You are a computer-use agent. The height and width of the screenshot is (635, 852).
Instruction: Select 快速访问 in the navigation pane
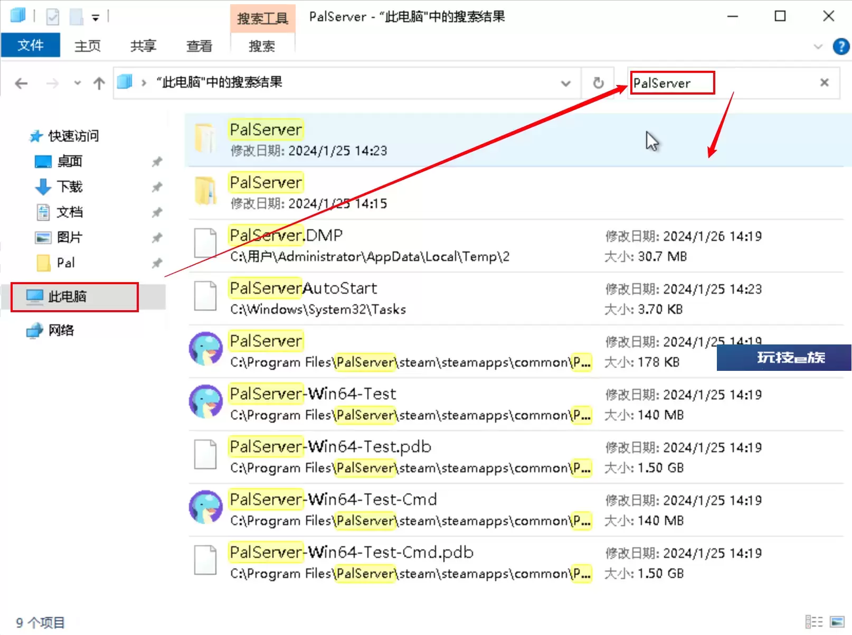pyautogui.click(x=64, y=136)
